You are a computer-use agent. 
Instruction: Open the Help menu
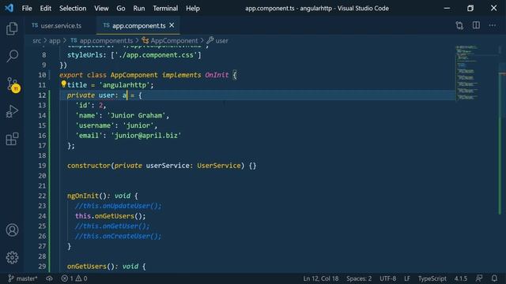point(193,9)
